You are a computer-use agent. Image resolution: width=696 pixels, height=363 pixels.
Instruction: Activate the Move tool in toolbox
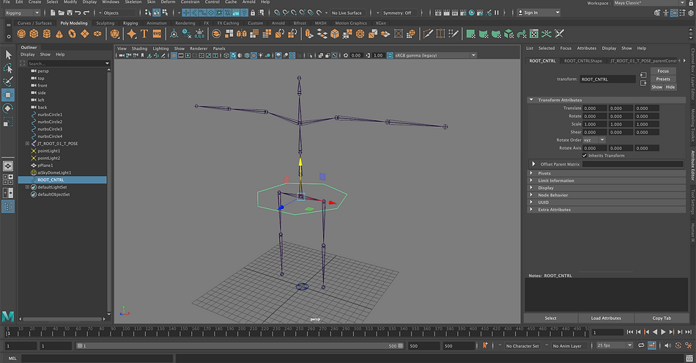coord(8,95)
